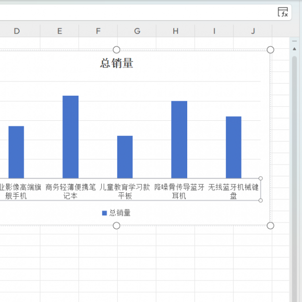Click the vertical scrollbar up arrow
302x302 pixels.
tap(294, 48)
